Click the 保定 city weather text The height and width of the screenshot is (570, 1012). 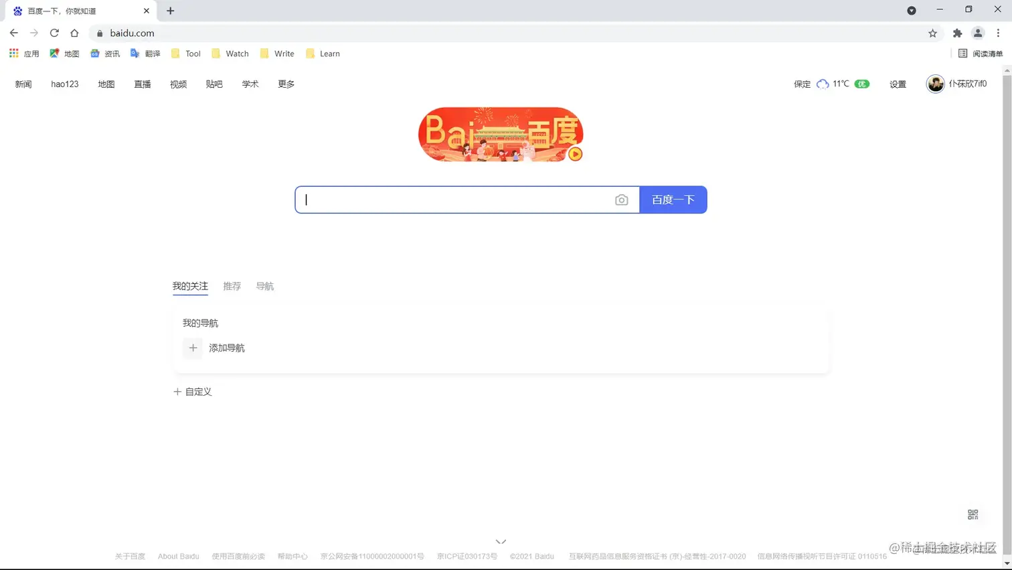802,84
